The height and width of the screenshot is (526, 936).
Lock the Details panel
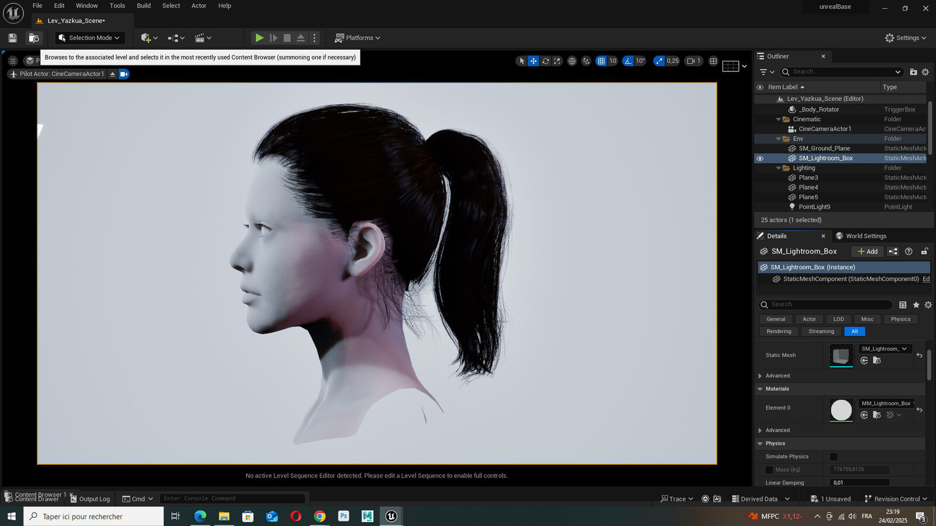point(924,251)
